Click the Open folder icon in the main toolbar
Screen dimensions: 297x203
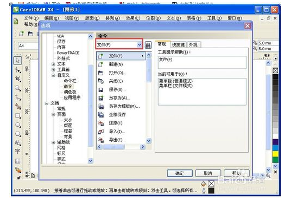(30, 34)
